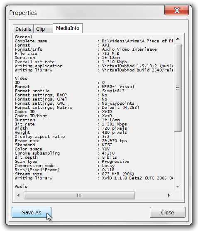The width and height of the screenshot is (198, 231).
Task: Click the 'Audio Video Interleave' value
Action: tap(129, 49)
